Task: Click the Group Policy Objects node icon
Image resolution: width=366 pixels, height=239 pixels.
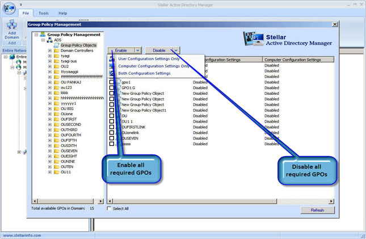Action: pyautogui.click(x=56, y=45)
